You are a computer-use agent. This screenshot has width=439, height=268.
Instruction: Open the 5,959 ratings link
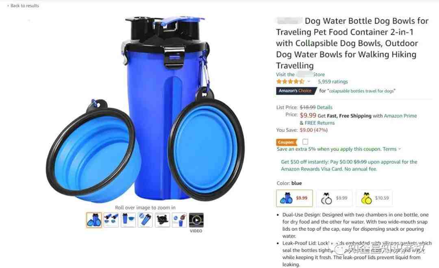[x=333, y=81]
